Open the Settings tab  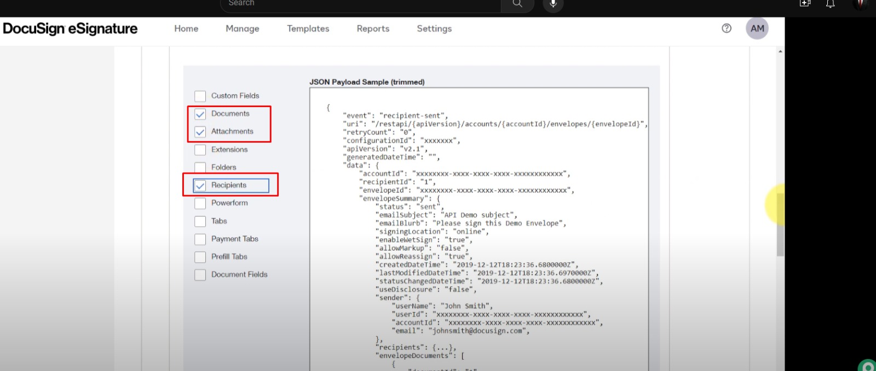pyautogui.click(x=434, y=28)
